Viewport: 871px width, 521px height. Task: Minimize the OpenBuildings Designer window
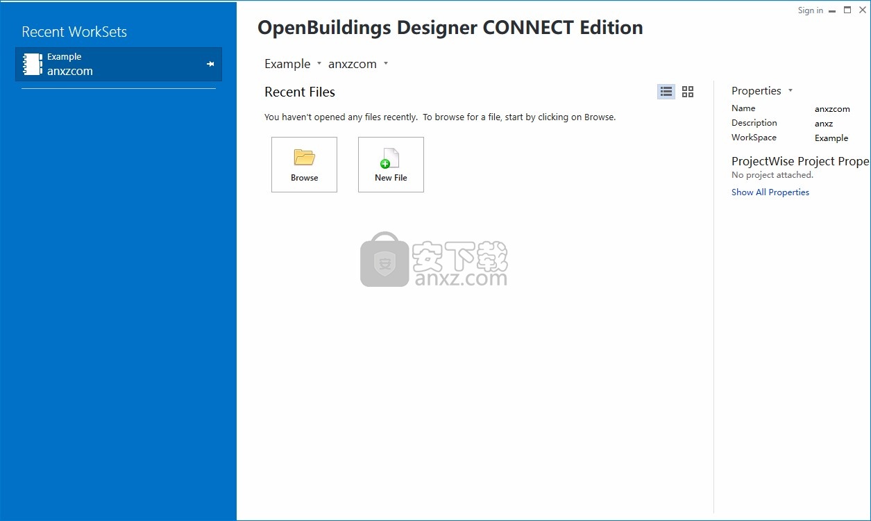coord(832,10)
